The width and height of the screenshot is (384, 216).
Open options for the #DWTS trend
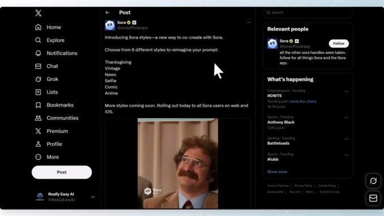pos(346,91)
